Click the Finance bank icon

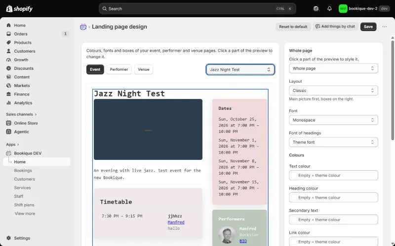pyautogui.click(x=9, y=94)
